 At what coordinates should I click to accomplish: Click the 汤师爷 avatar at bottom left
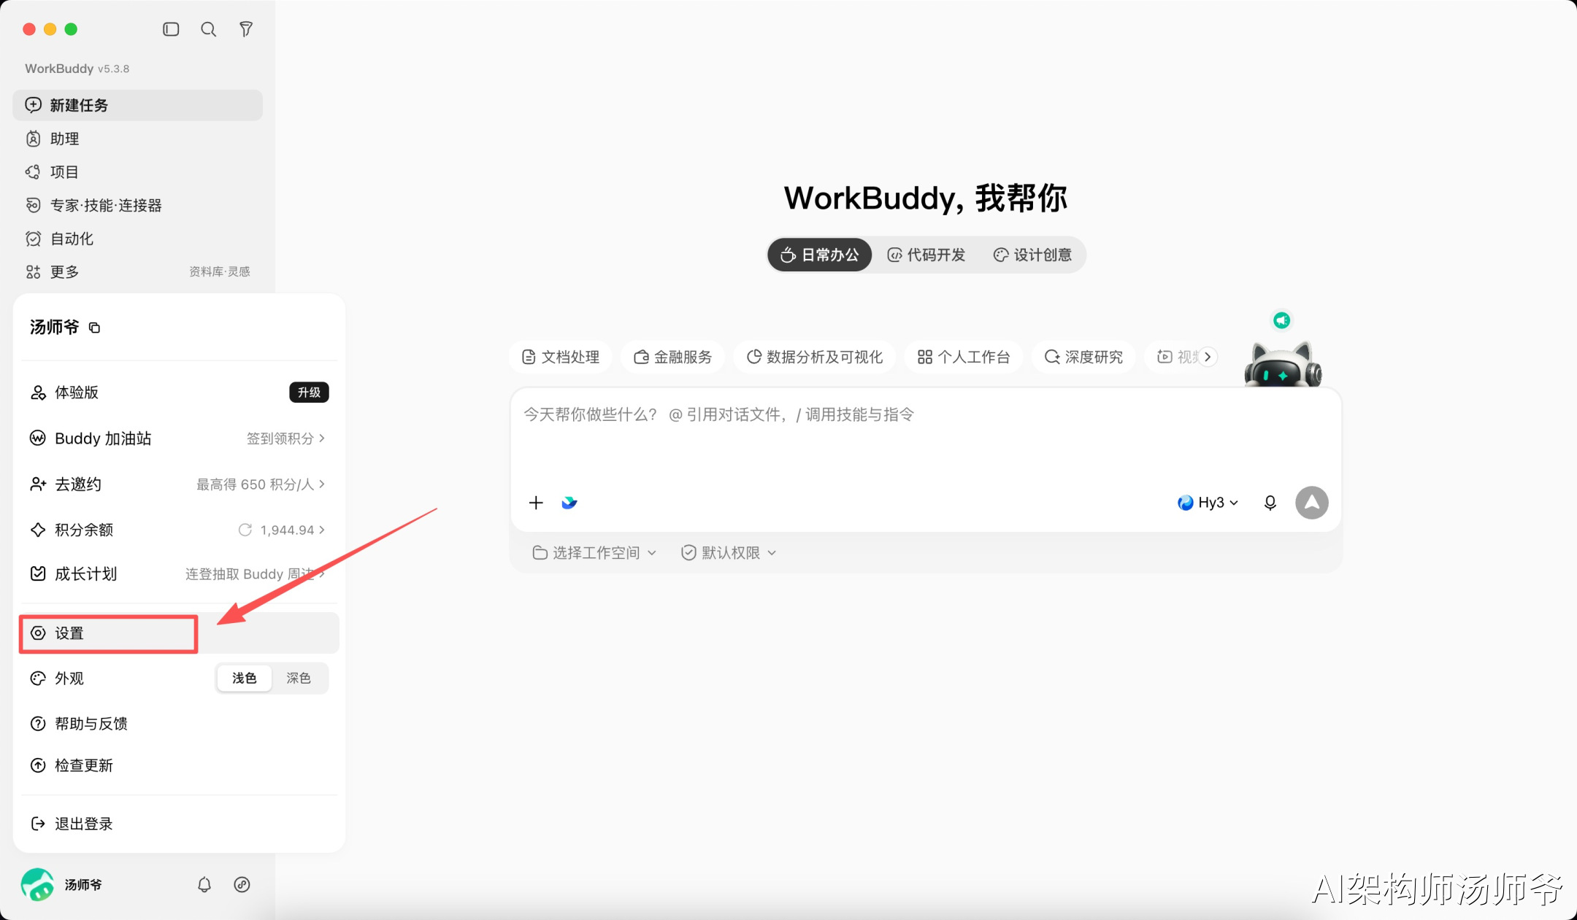(x=37, y=884)
